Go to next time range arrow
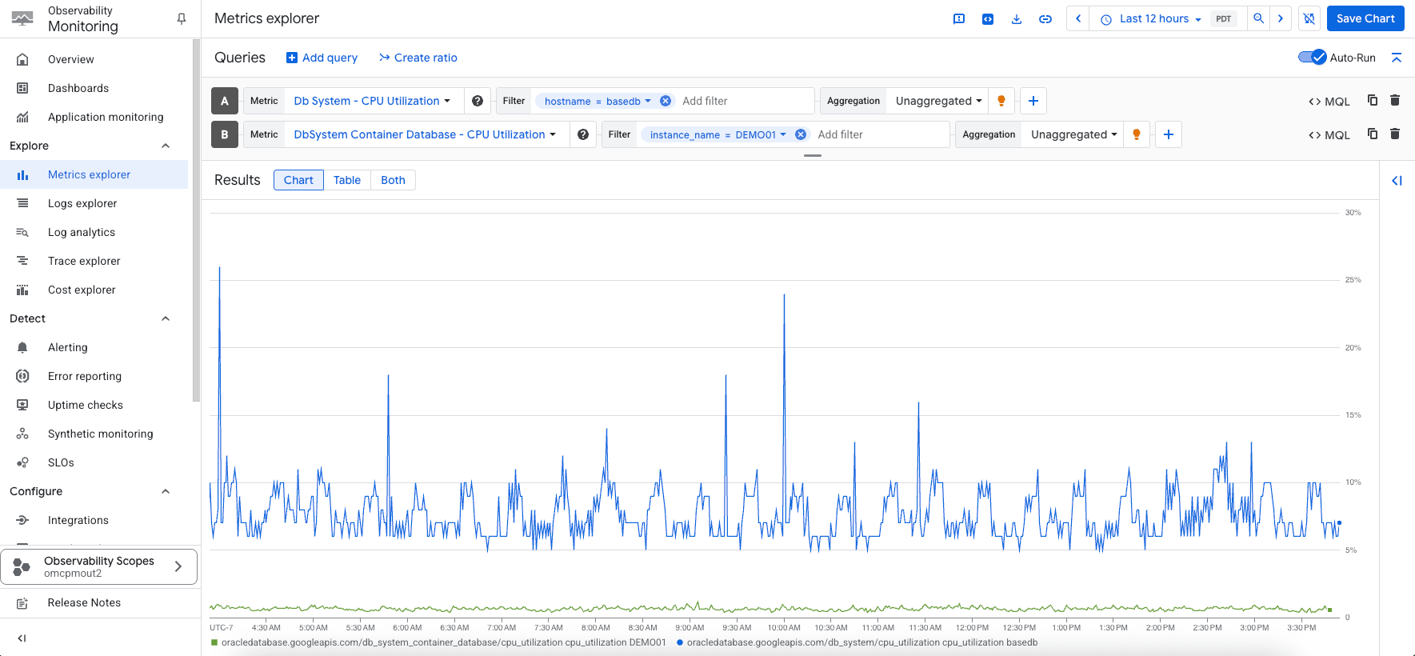 tap(1281, 18)
